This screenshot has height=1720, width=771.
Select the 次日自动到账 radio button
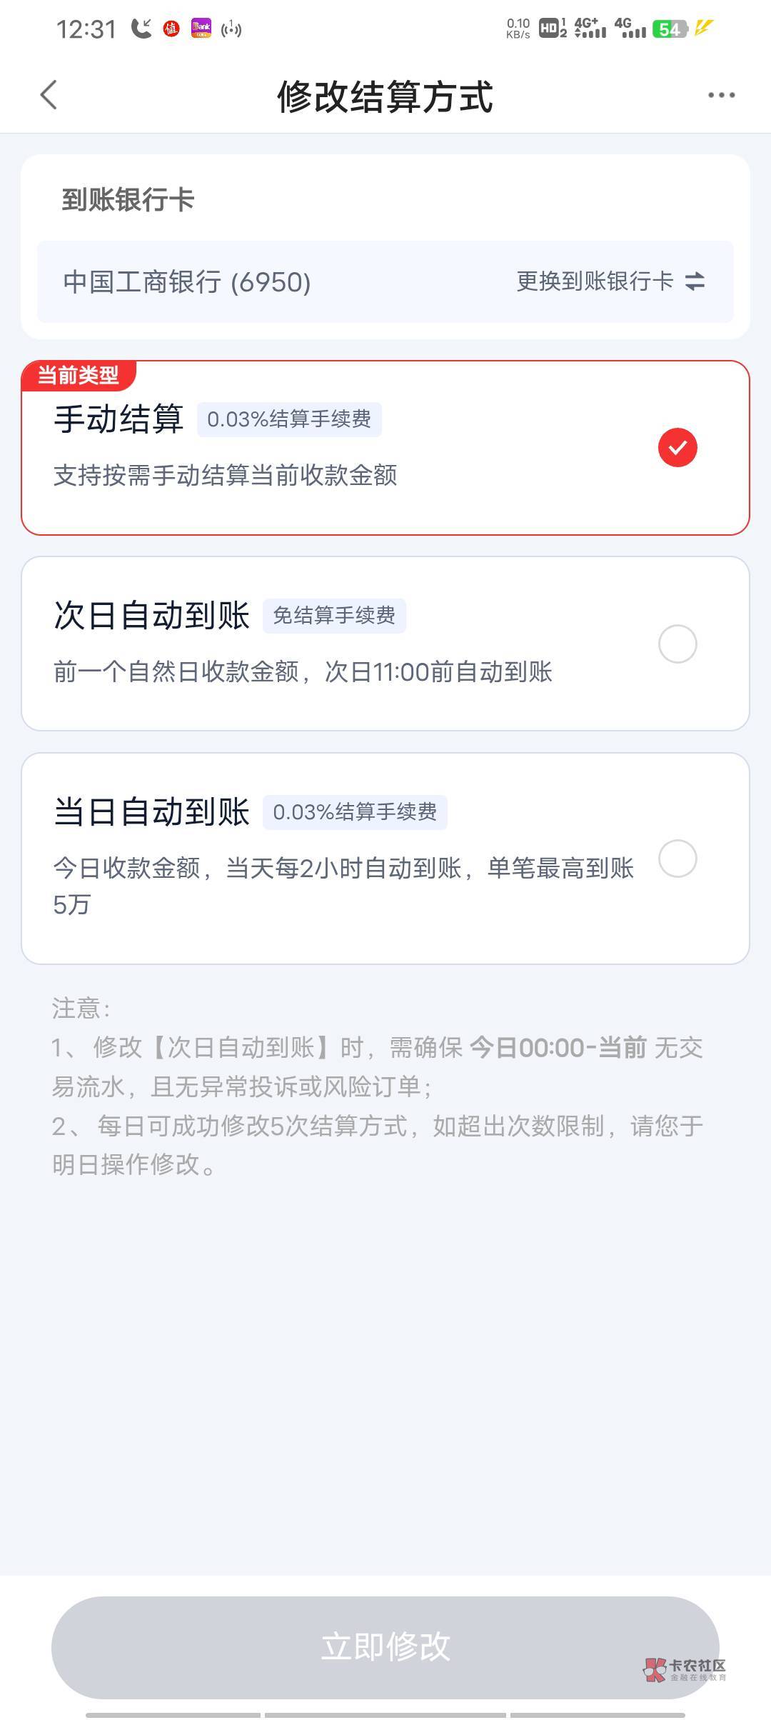pos(677,644)
